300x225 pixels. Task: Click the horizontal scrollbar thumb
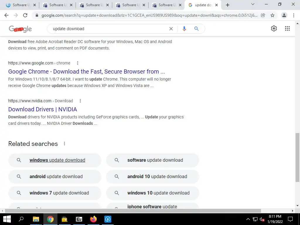coord(133,211)
